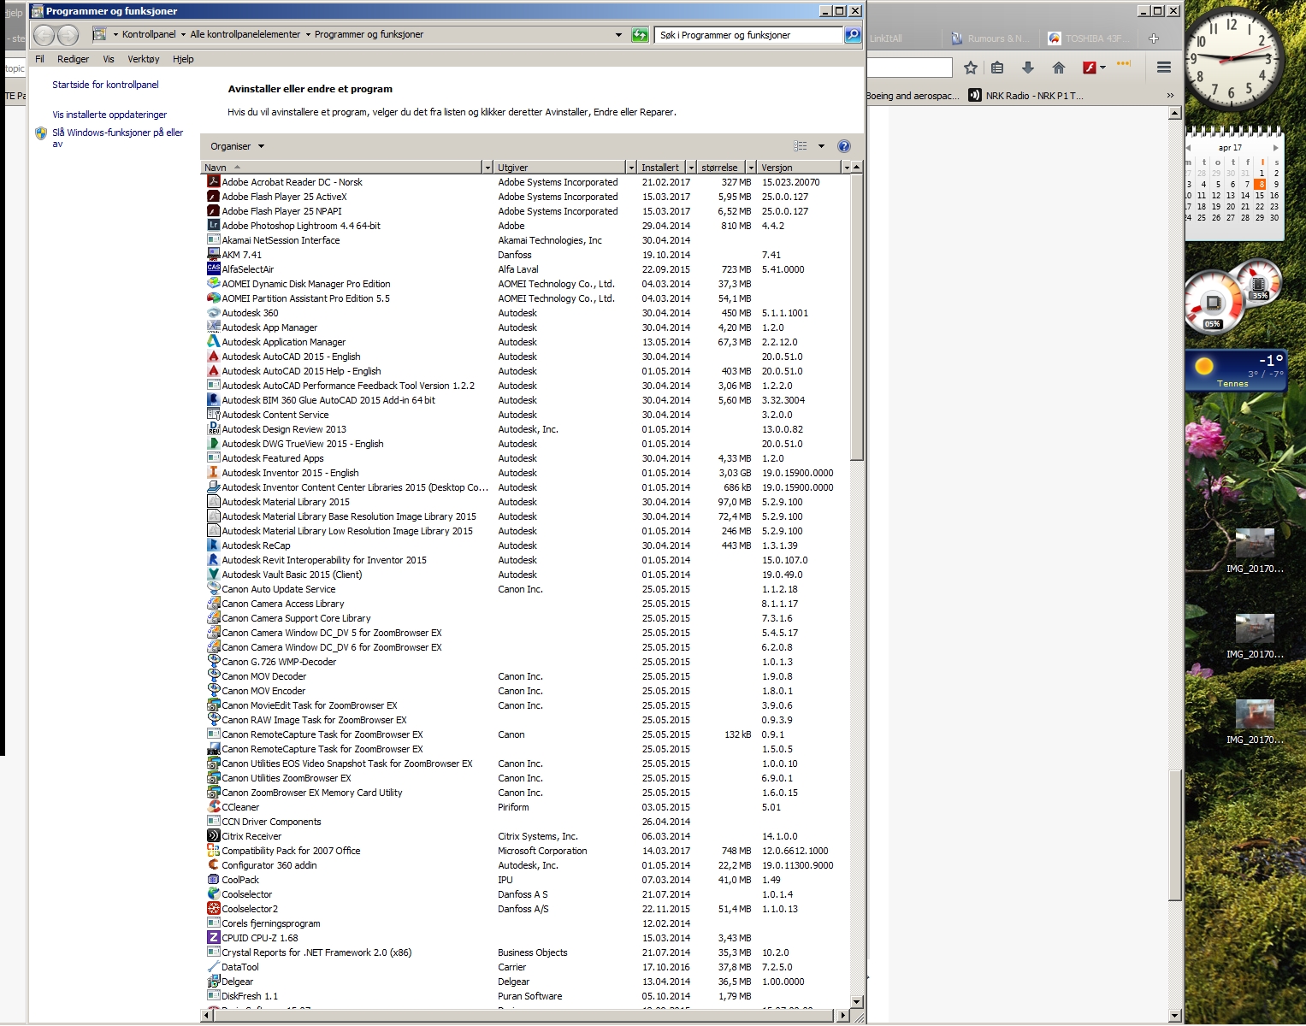
Task: Open NRK Radio bookmark in Firefox
Action: click(x=1026, y=96)
